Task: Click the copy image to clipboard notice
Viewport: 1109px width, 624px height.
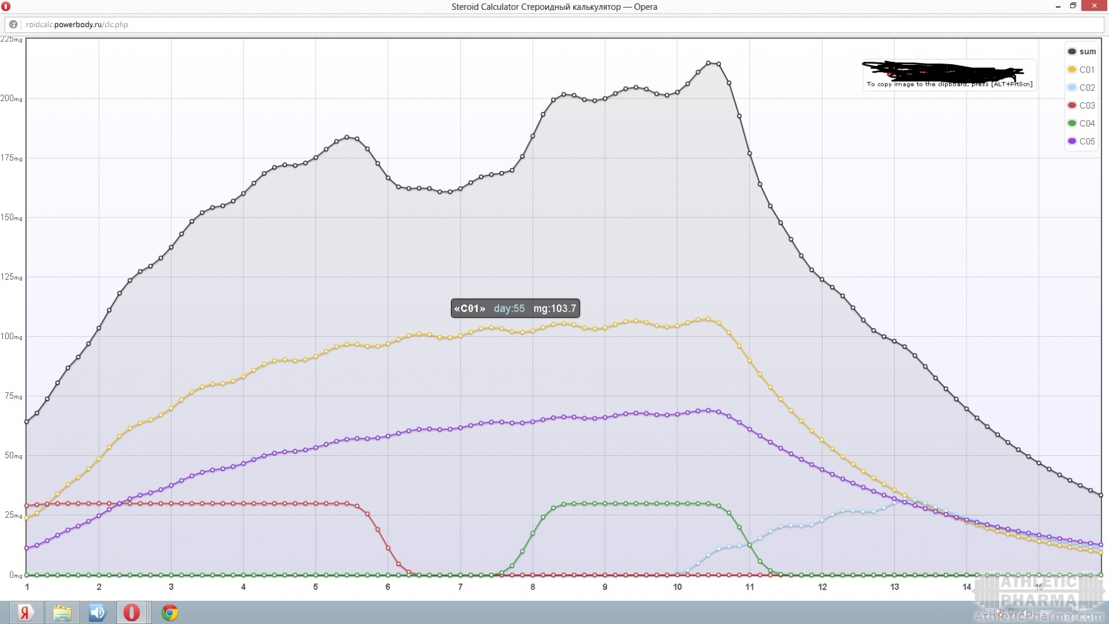Action: (x=949, y=84)
